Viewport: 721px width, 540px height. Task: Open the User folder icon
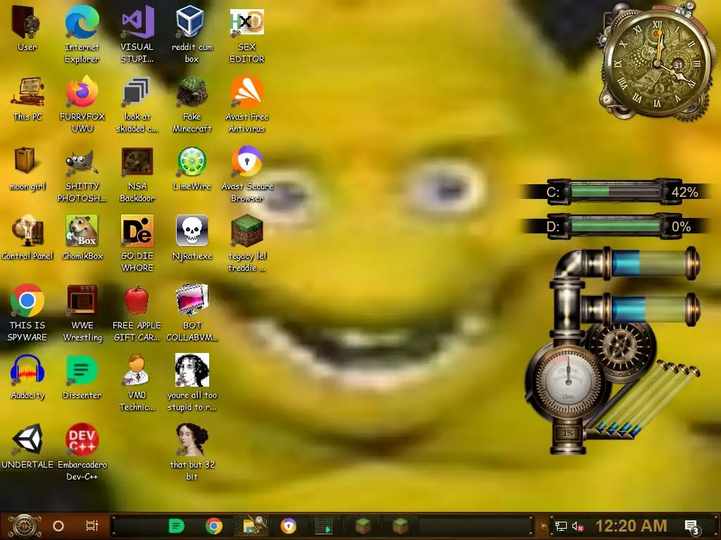tap(27, 23)
